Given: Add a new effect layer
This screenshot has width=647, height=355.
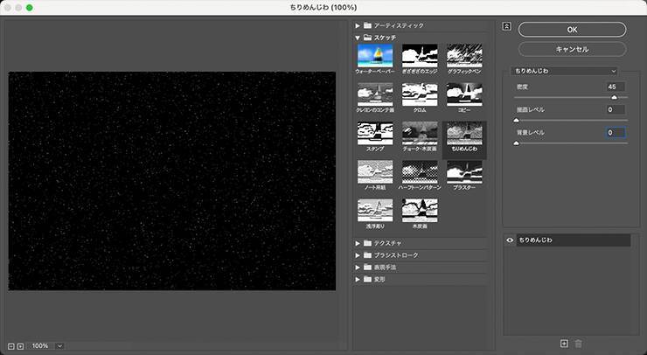Looking at the screenshot, I should pyautogui.click(x=564, y=344).
